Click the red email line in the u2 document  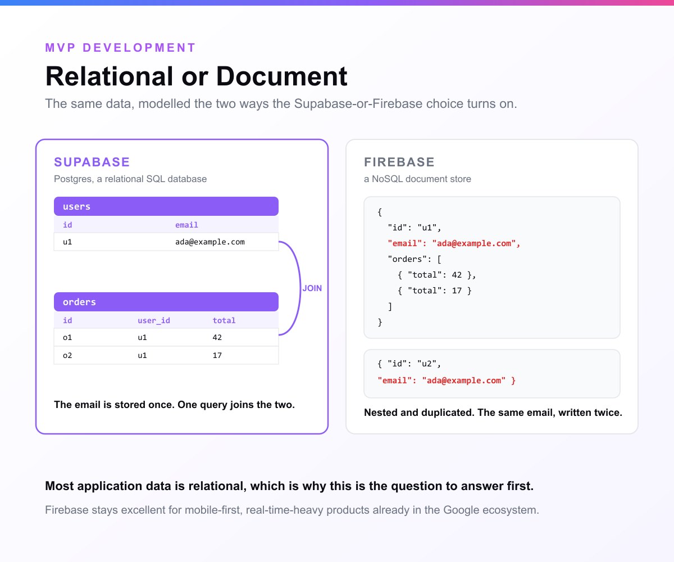447,380
